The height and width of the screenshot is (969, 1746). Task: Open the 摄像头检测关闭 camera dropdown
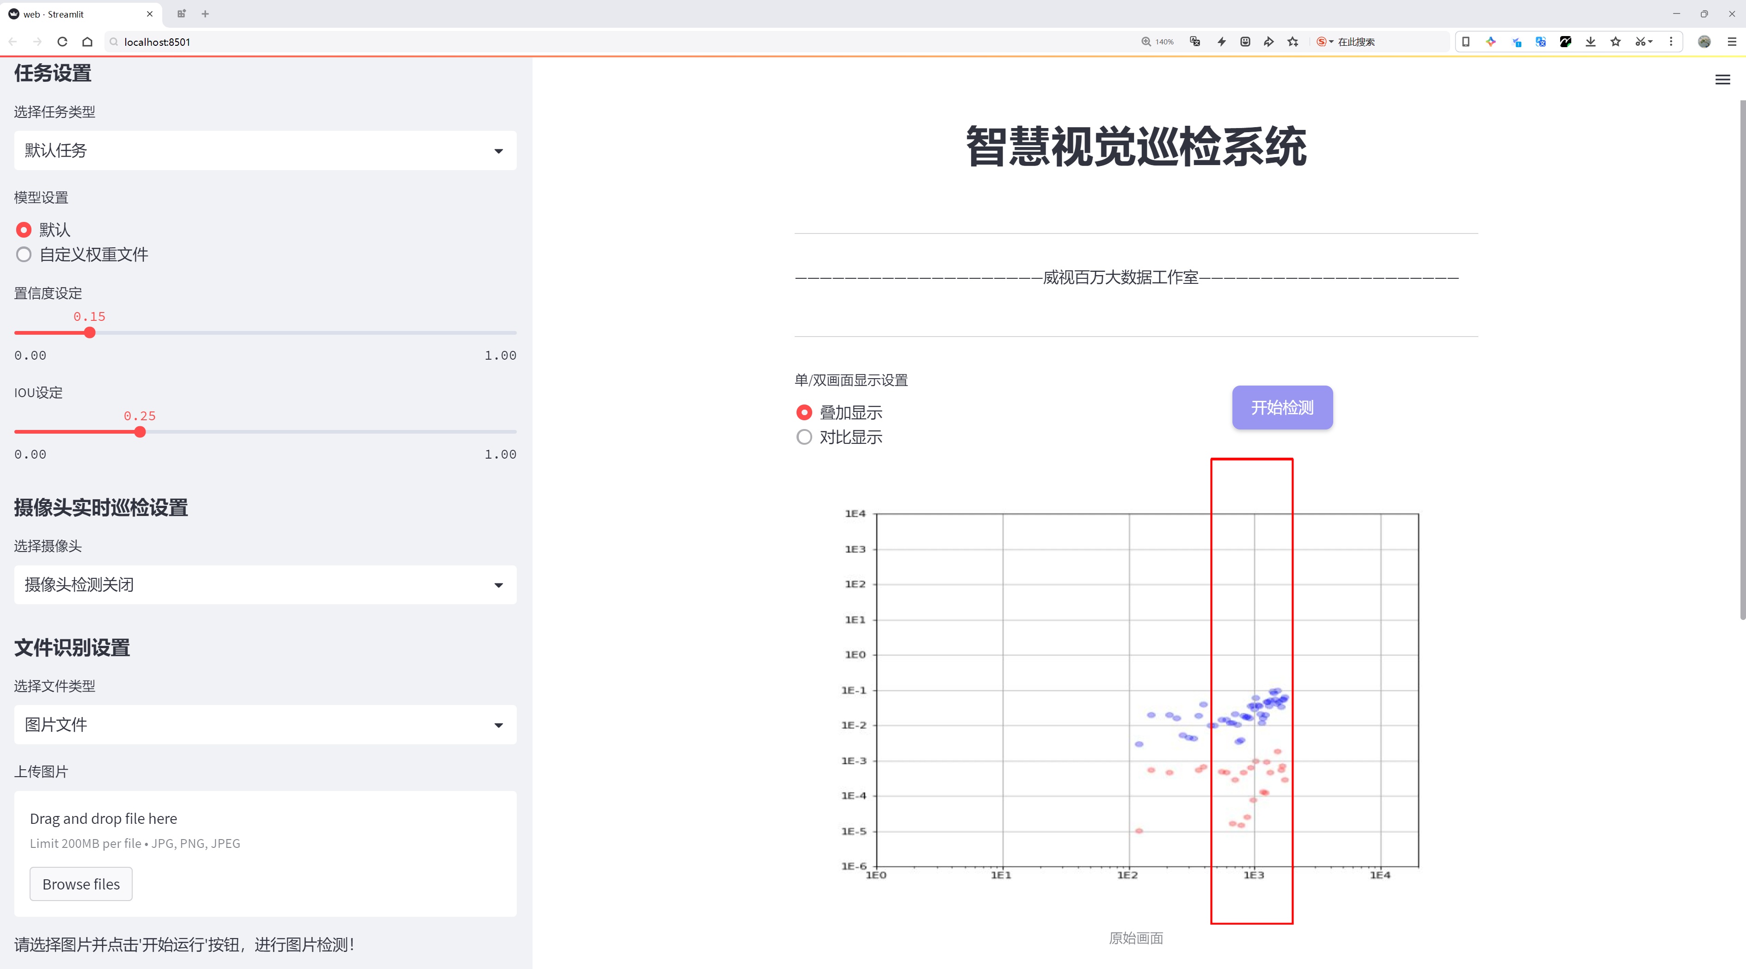265,585
